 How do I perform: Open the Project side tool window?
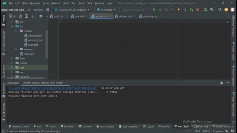[4, 21]
